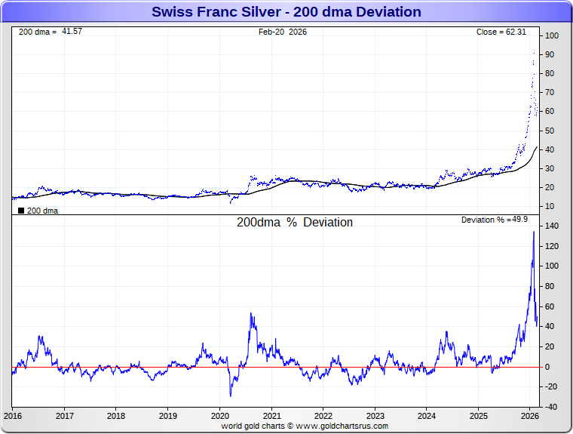Click the 2018 year label on x-axis

click(x=116, y=415)
